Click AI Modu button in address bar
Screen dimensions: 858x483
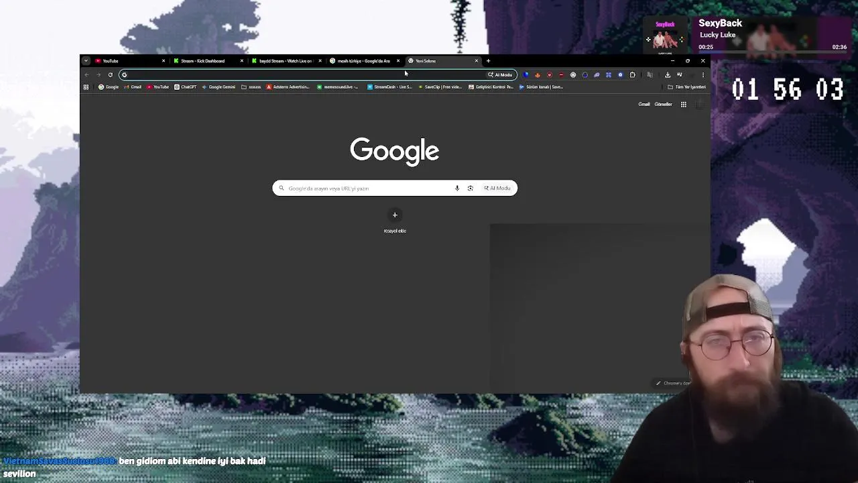pyautogui.click(x=500, y=74)
